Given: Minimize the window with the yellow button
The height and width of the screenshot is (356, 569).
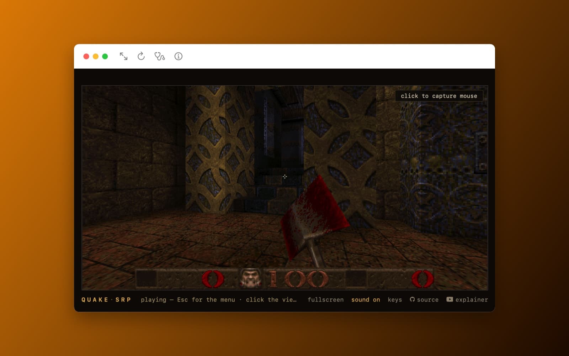Looking at the screenshot, I should pyautogui.click(x=96, y=56).
